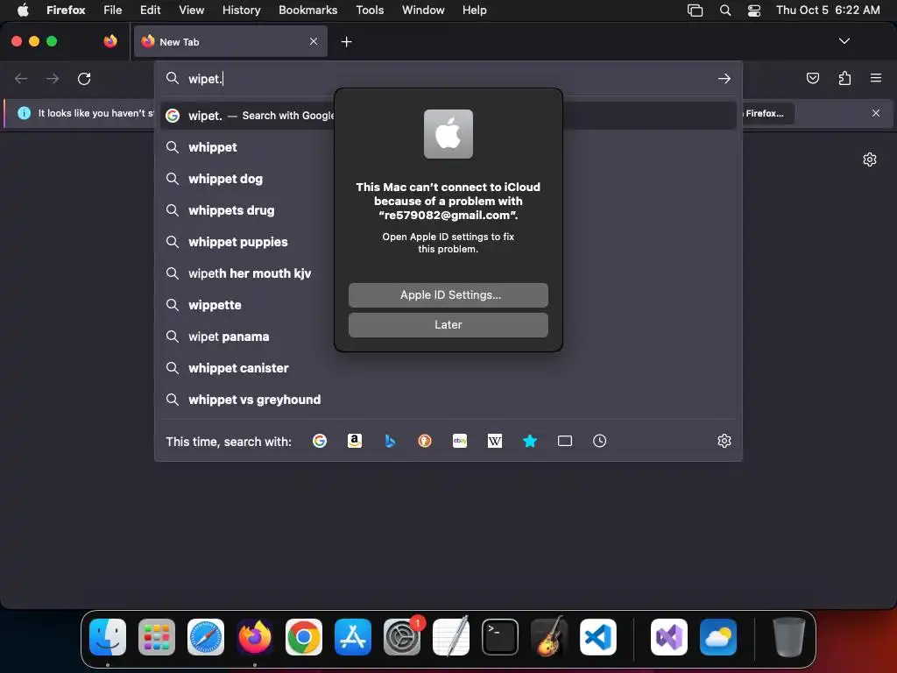Click Later in iCloud dialog
The height and width of the screenshot is (673, 897).
(448, 324)
